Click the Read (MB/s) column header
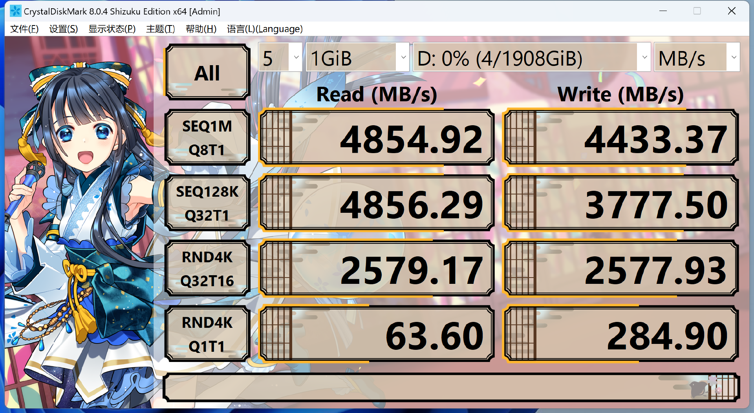Image resolution: width=754 pixels, height=413 pixels. point(377,94)
